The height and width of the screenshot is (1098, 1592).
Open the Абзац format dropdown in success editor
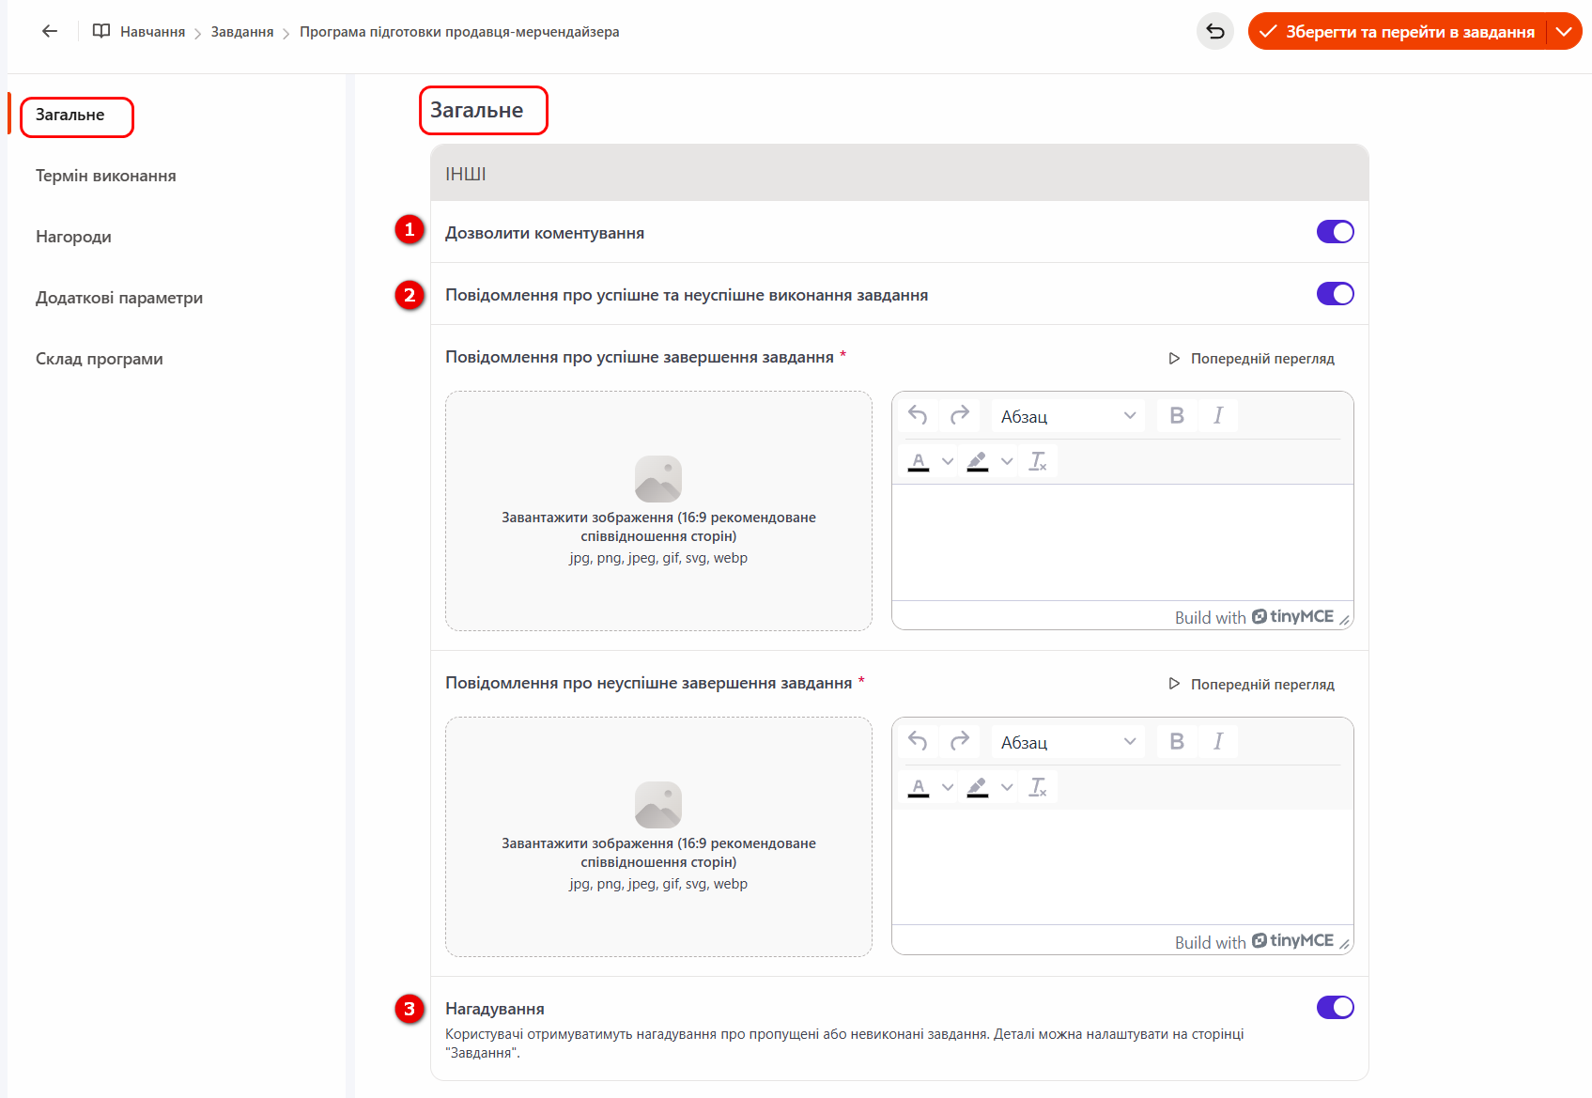1068,416
